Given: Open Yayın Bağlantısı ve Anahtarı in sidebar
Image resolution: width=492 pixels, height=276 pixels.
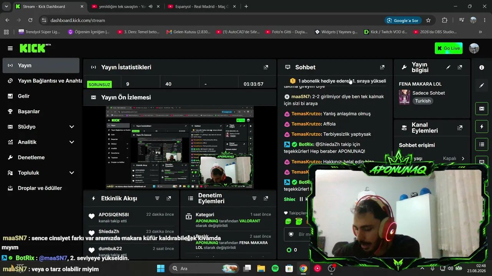Looking at the screenshot, I should tap(41, 81).
